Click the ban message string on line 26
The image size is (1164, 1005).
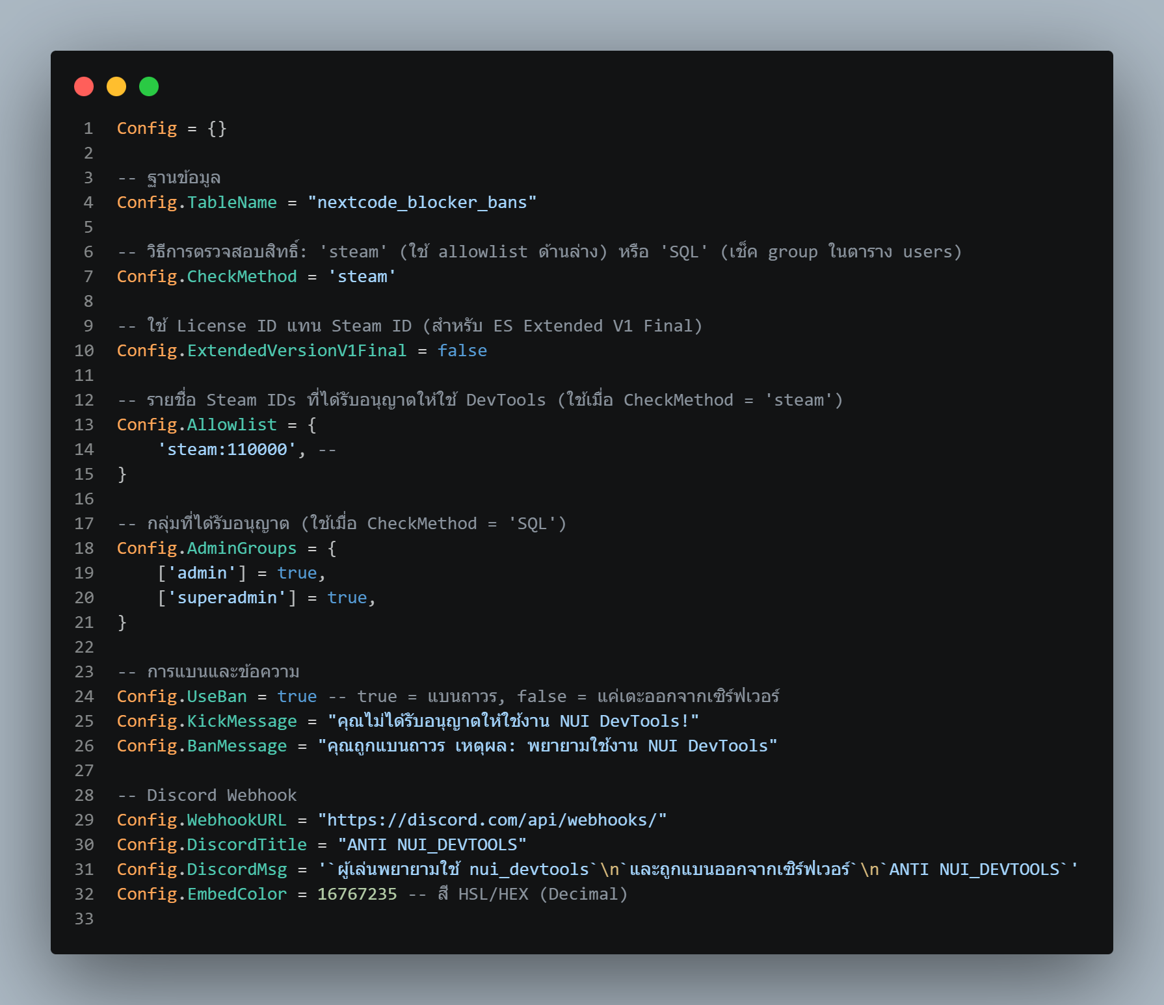[548, 746]
